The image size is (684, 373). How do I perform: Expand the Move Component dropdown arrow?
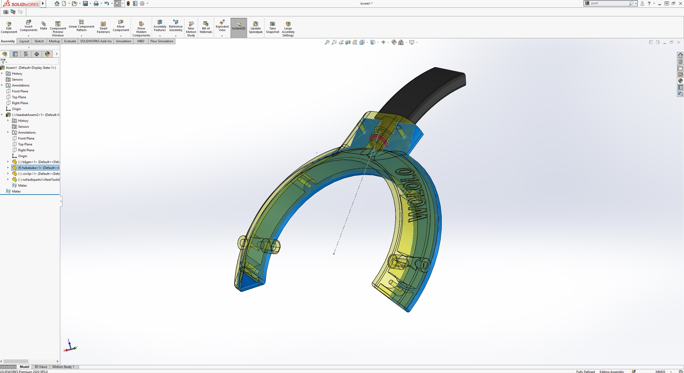coord(121,36)
